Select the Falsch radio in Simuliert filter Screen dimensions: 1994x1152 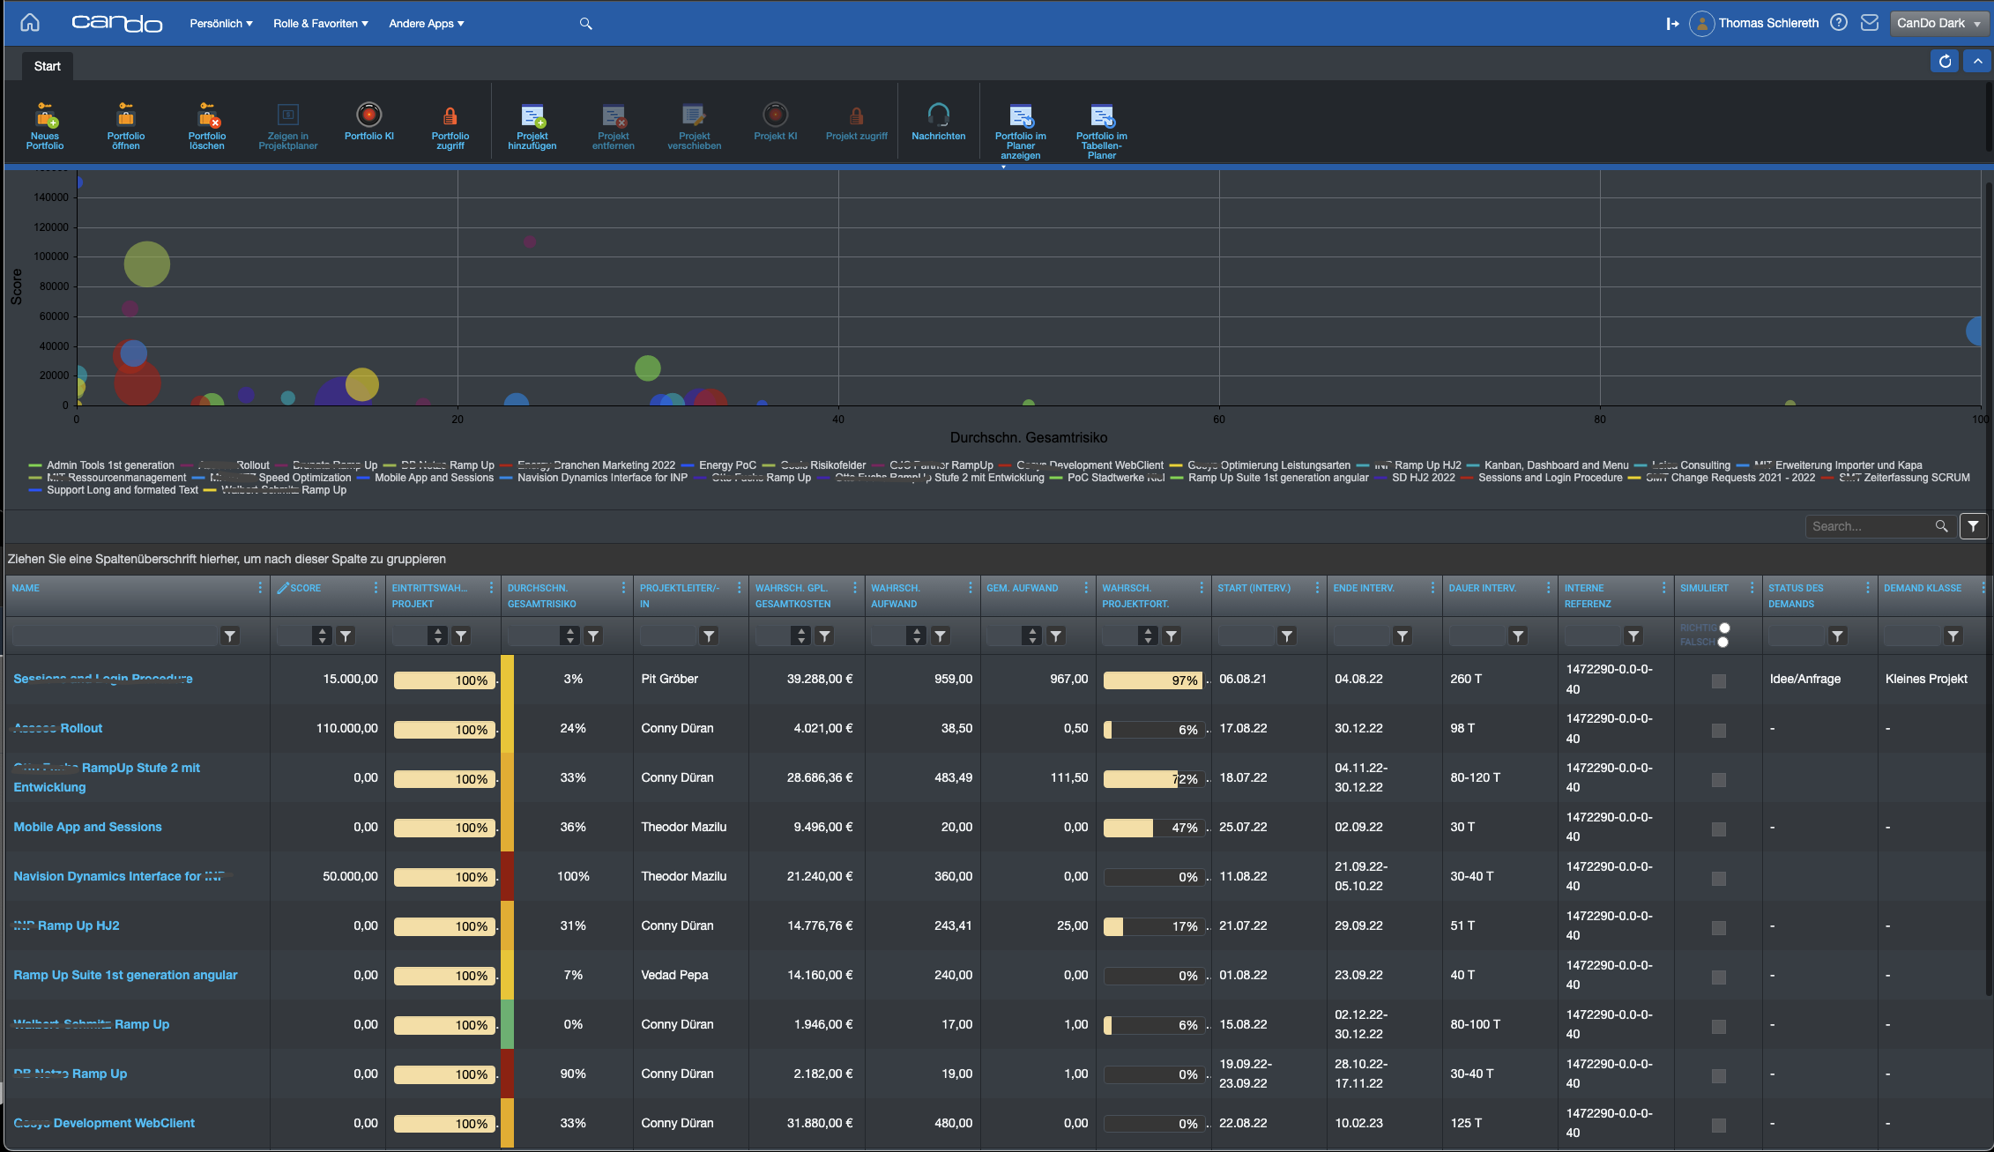[x=1722, y=642]
